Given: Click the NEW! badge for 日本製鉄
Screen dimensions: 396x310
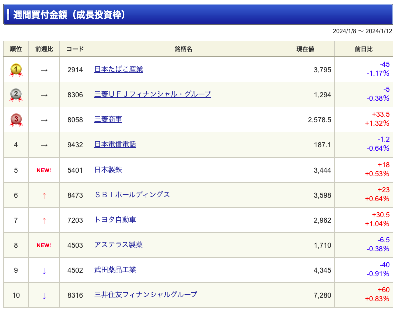Looking at the screenshot, I should [44, 170].
